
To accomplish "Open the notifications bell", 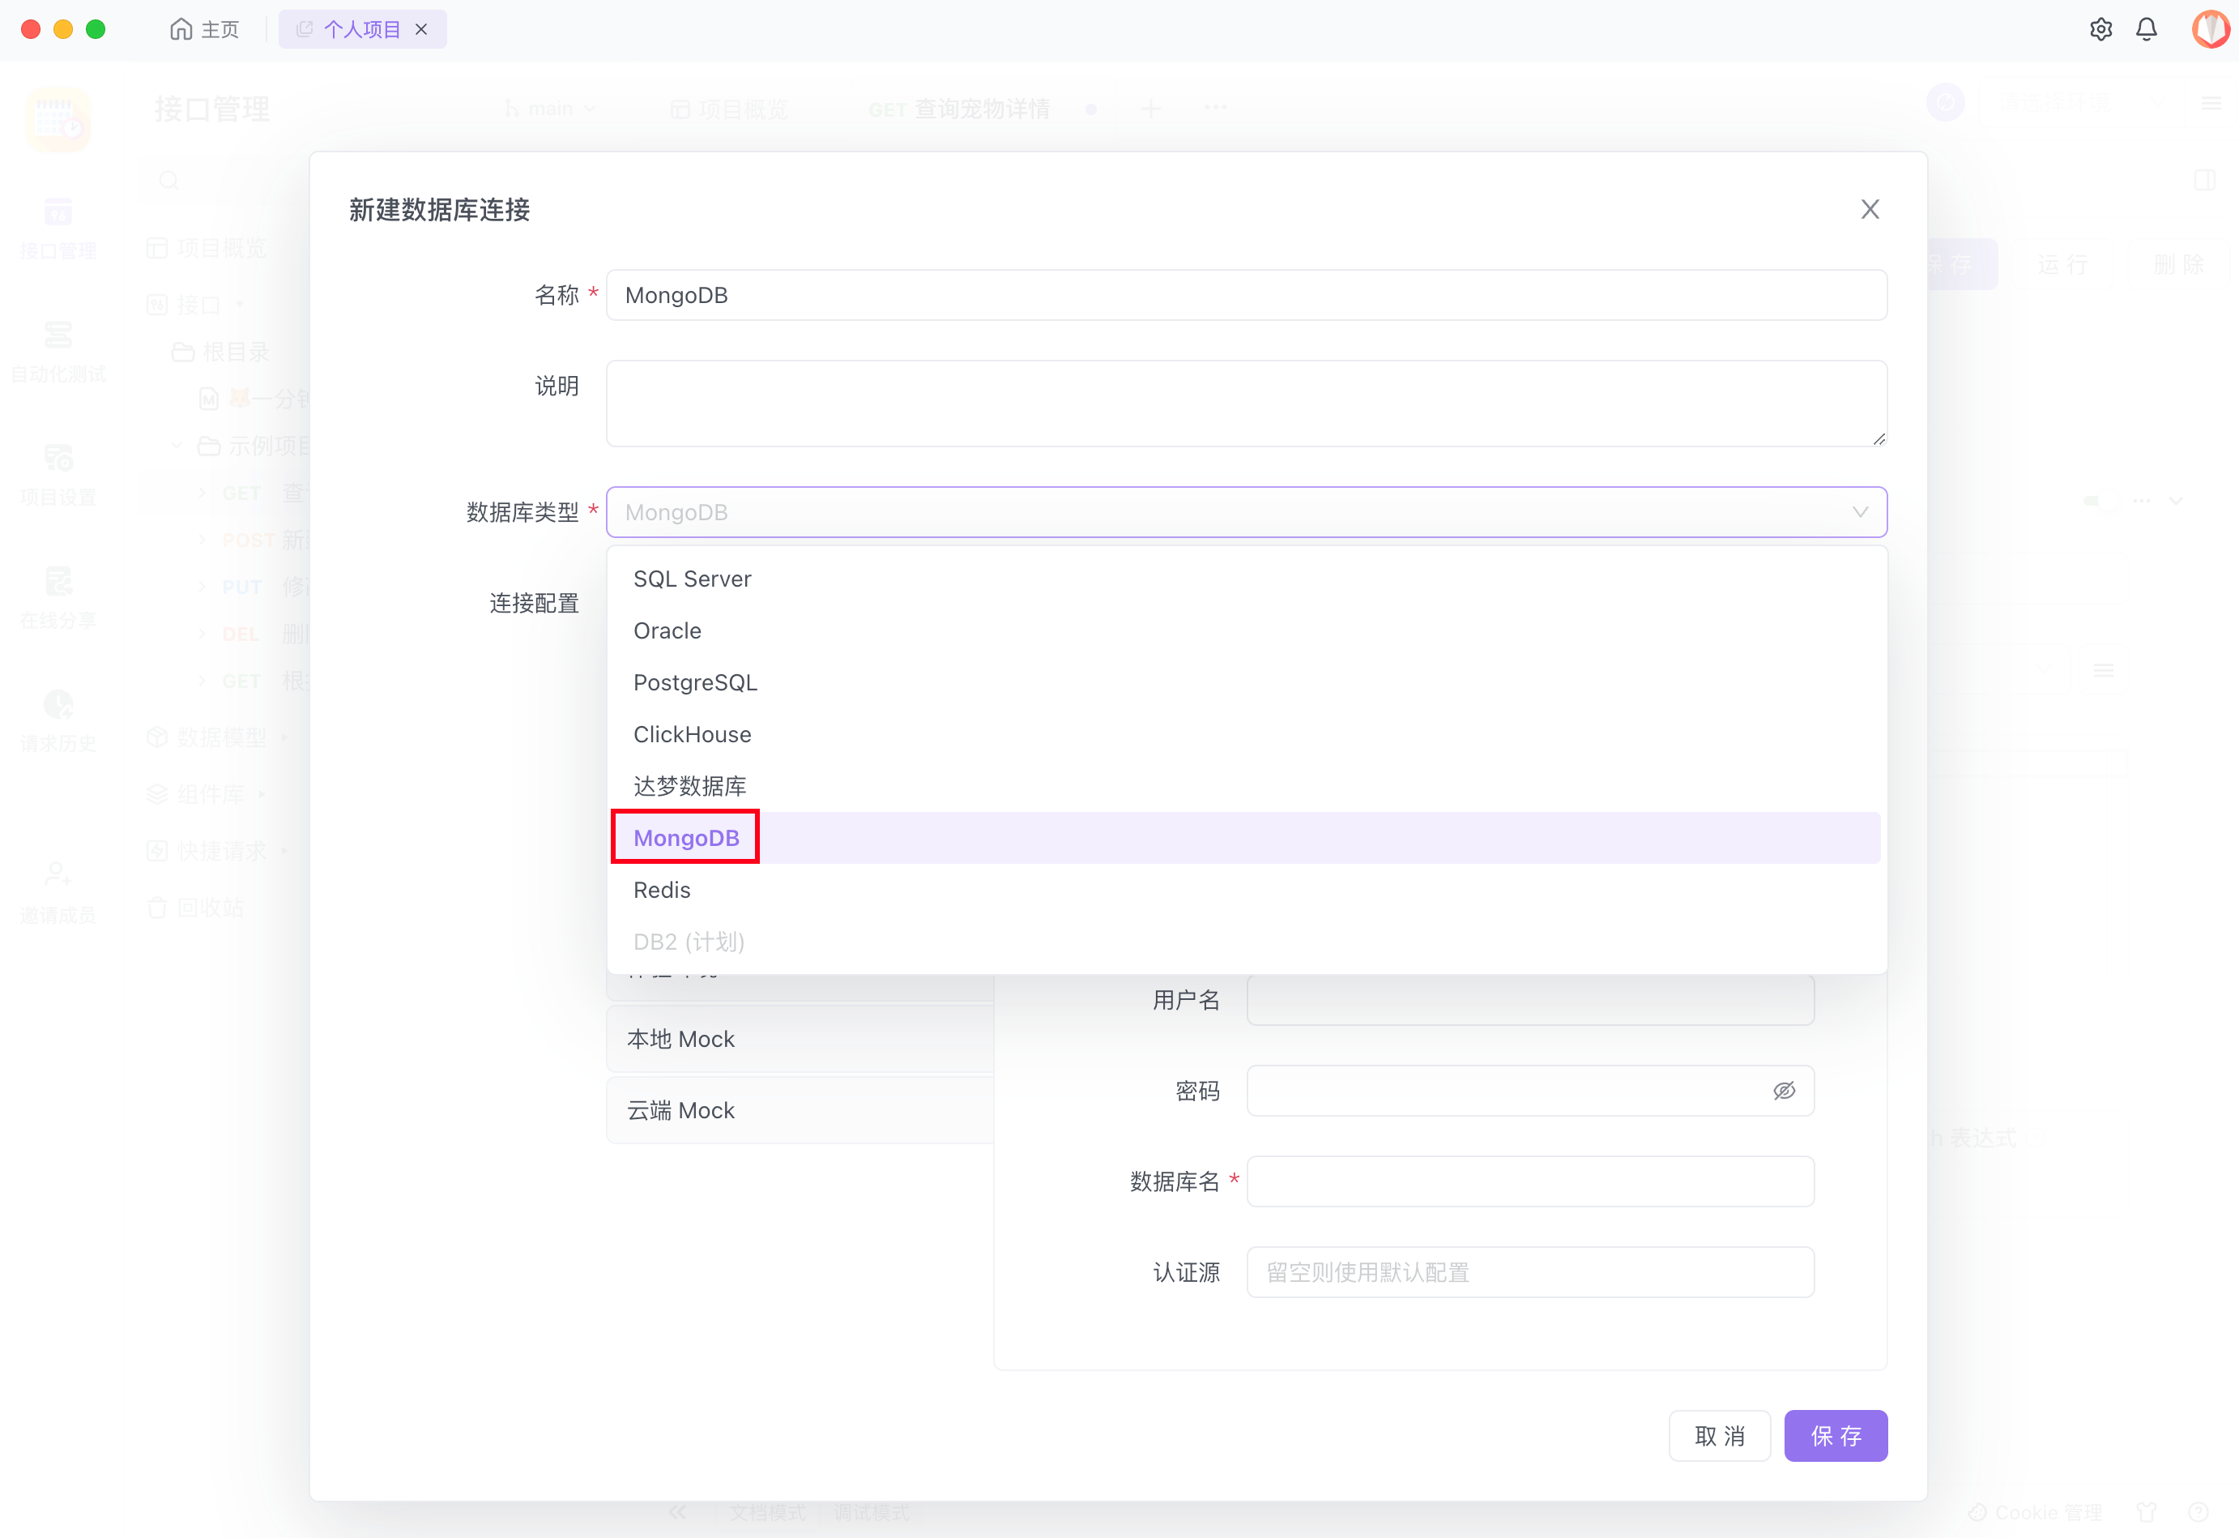I will pyautogui.click(x=2147, y=29).
